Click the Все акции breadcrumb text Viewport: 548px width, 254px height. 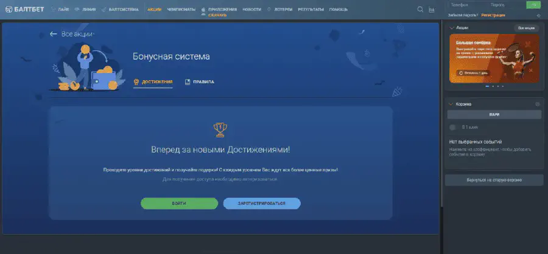(x=77, y=34)
